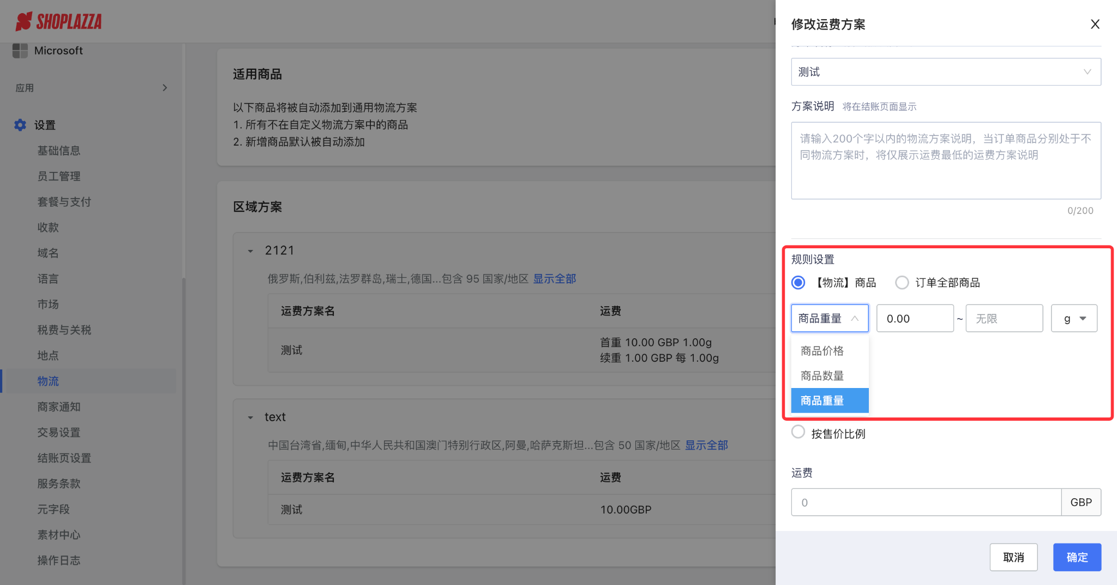Select the 按售价比例 radio button
1117x585 pixels.
(x=798, y=432)
